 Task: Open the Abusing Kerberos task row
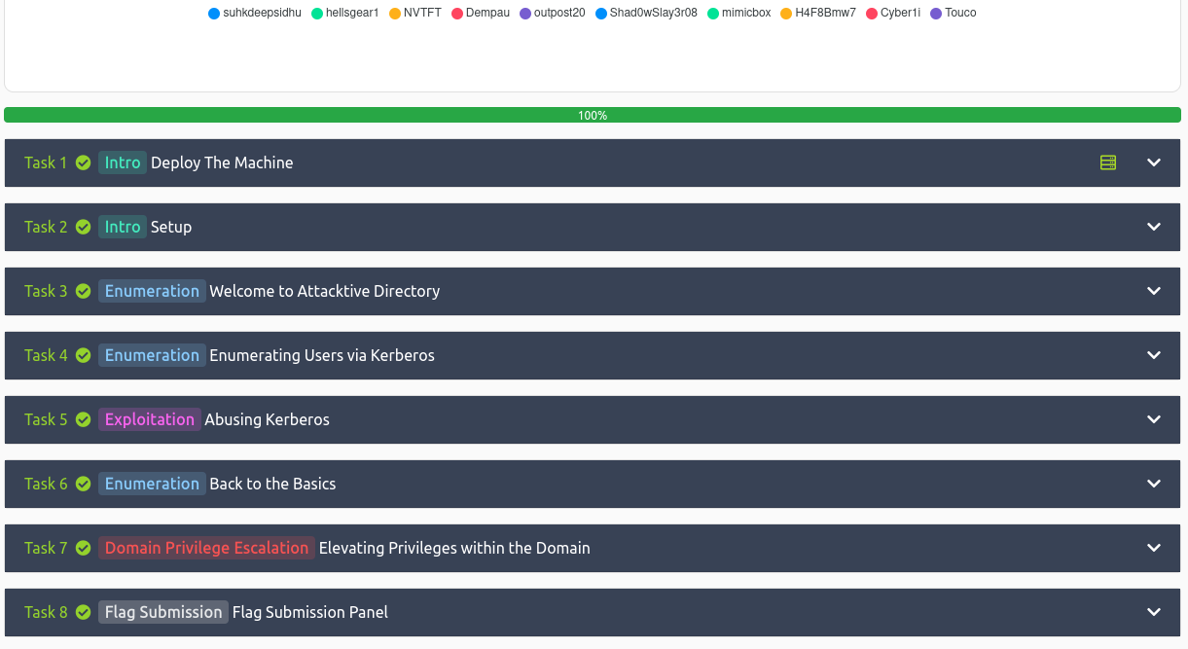(x=267, y=419)
